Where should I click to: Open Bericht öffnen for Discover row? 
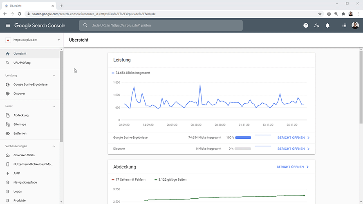(x=294, y=149)
